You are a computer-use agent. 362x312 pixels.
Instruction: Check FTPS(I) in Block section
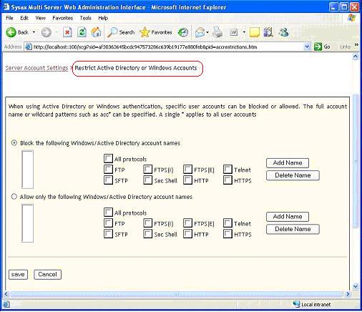pyautogui.click(x=147, y=170)
